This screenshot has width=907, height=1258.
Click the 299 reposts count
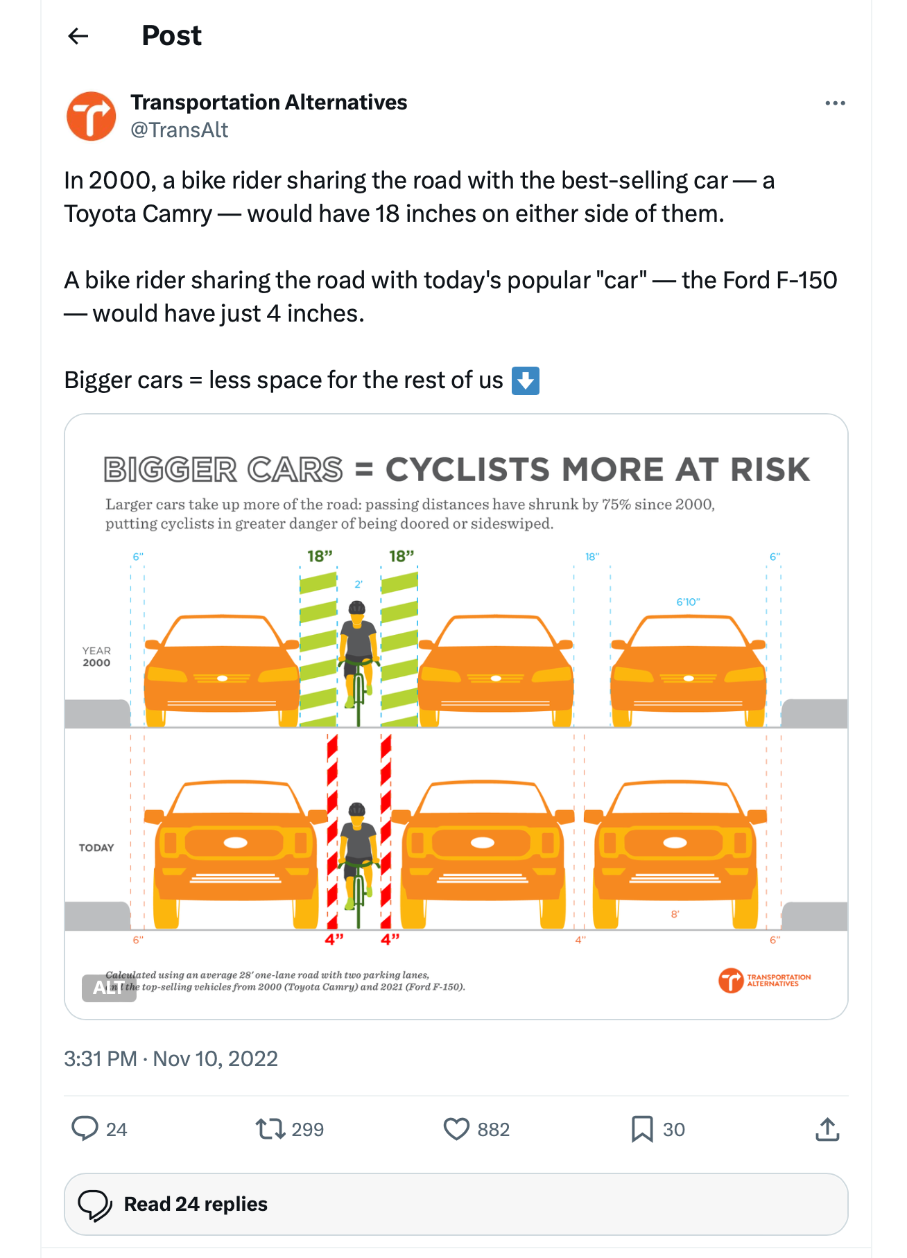click(308, 1130)
